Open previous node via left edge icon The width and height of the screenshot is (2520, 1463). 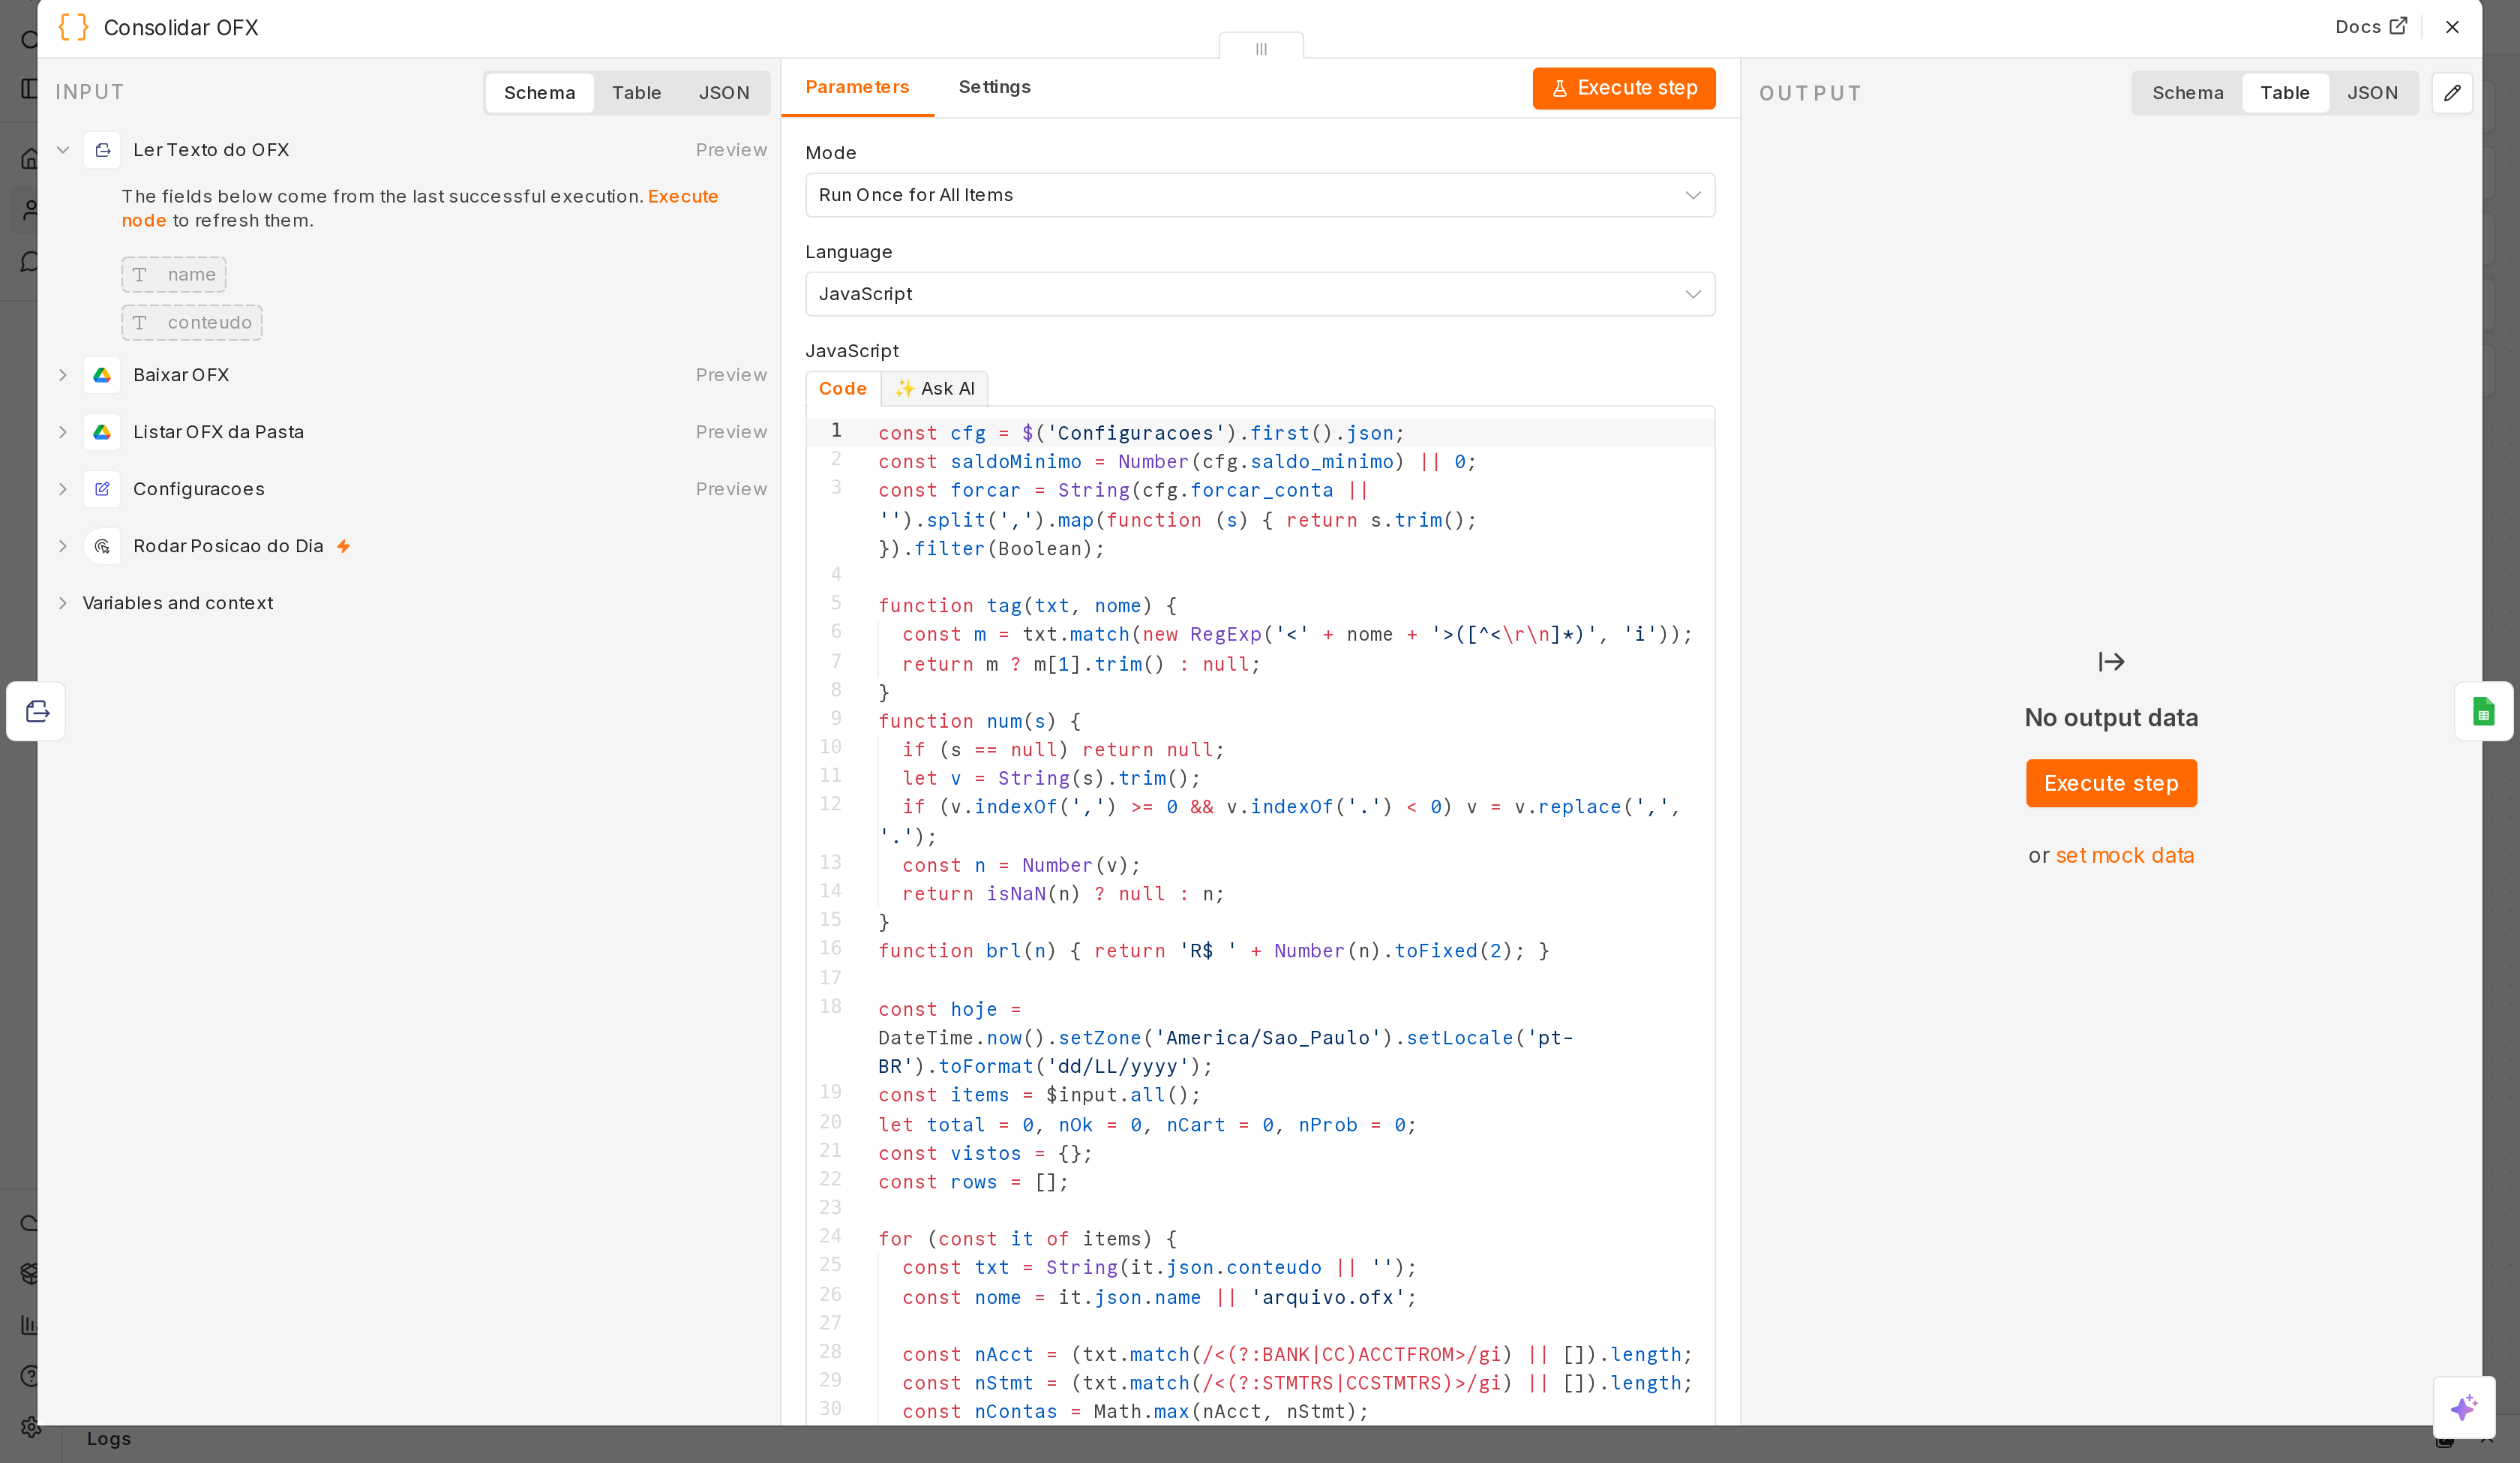37,711
